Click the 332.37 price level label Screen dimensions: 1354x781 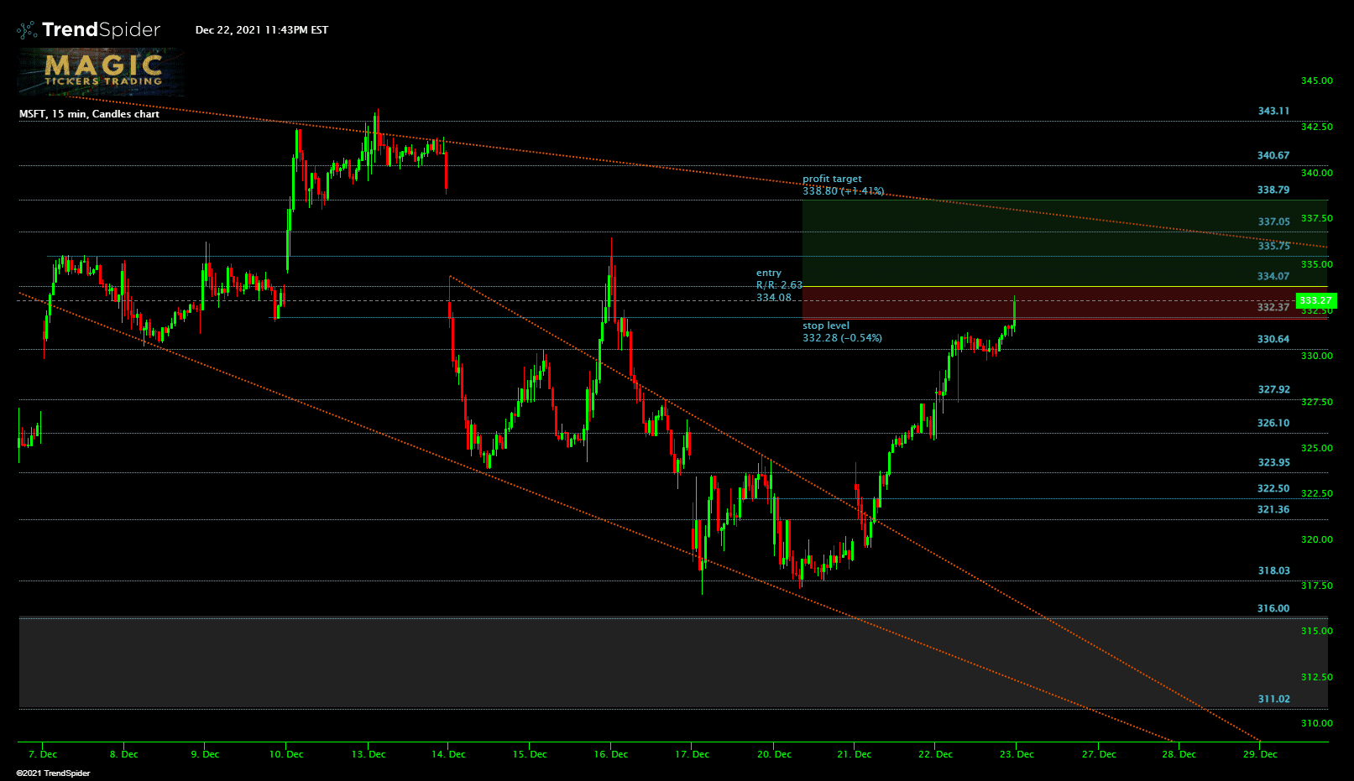tap(1273, 307)
